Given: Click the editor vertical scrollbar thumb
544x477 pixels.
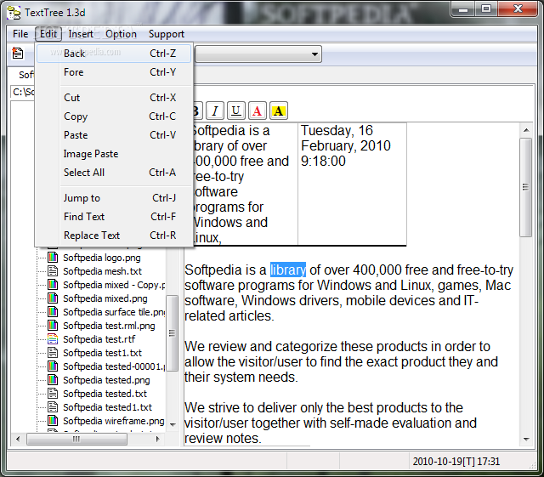Looking at the screenshot, I should (x=526, y=187).
